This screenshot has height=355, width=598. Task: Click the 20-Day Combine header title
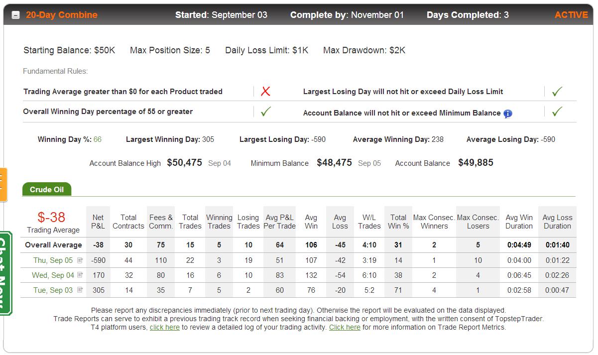point(62,15)
